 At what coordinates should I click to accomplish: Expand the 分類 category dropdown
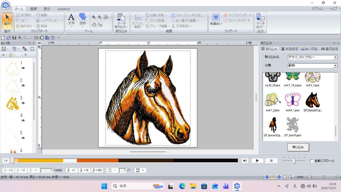335,65
